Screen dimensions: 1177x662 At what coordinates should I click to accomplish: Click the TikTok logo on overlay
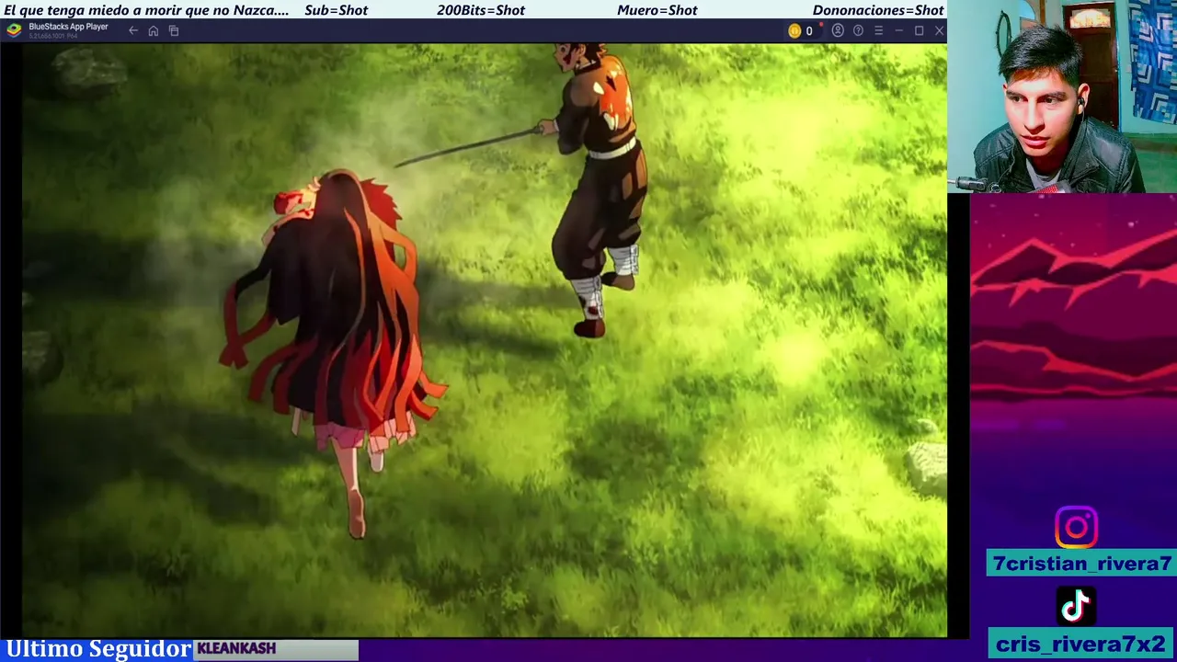tap(1076, 606)
